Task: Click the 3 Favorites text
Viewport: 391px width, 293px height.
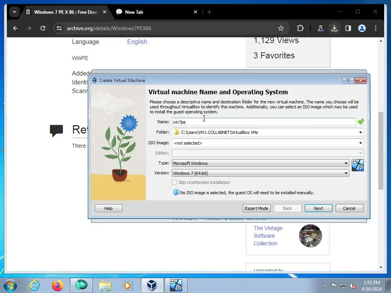Action: click(x=274, y=55)
